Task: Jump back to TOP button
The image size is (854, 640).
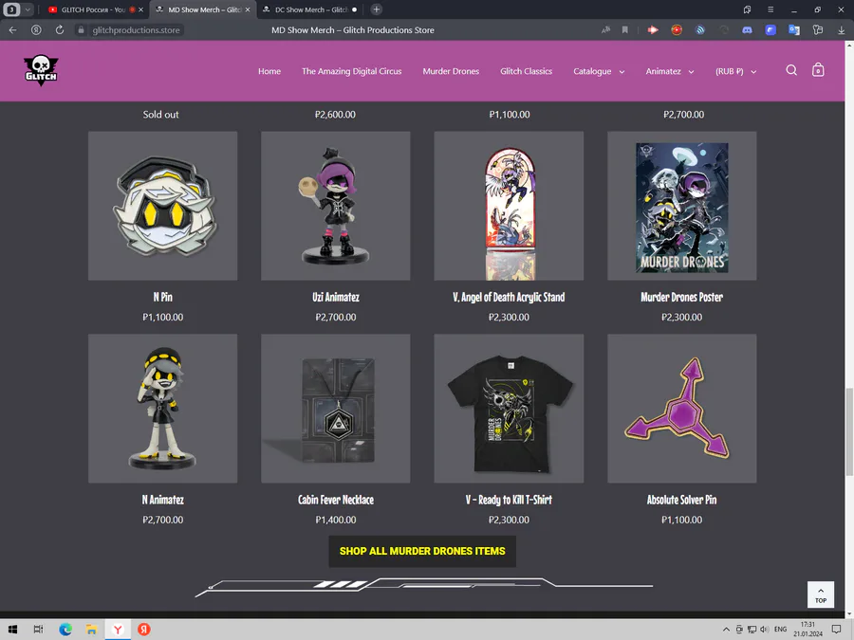Action: click(x=820, y=594)
